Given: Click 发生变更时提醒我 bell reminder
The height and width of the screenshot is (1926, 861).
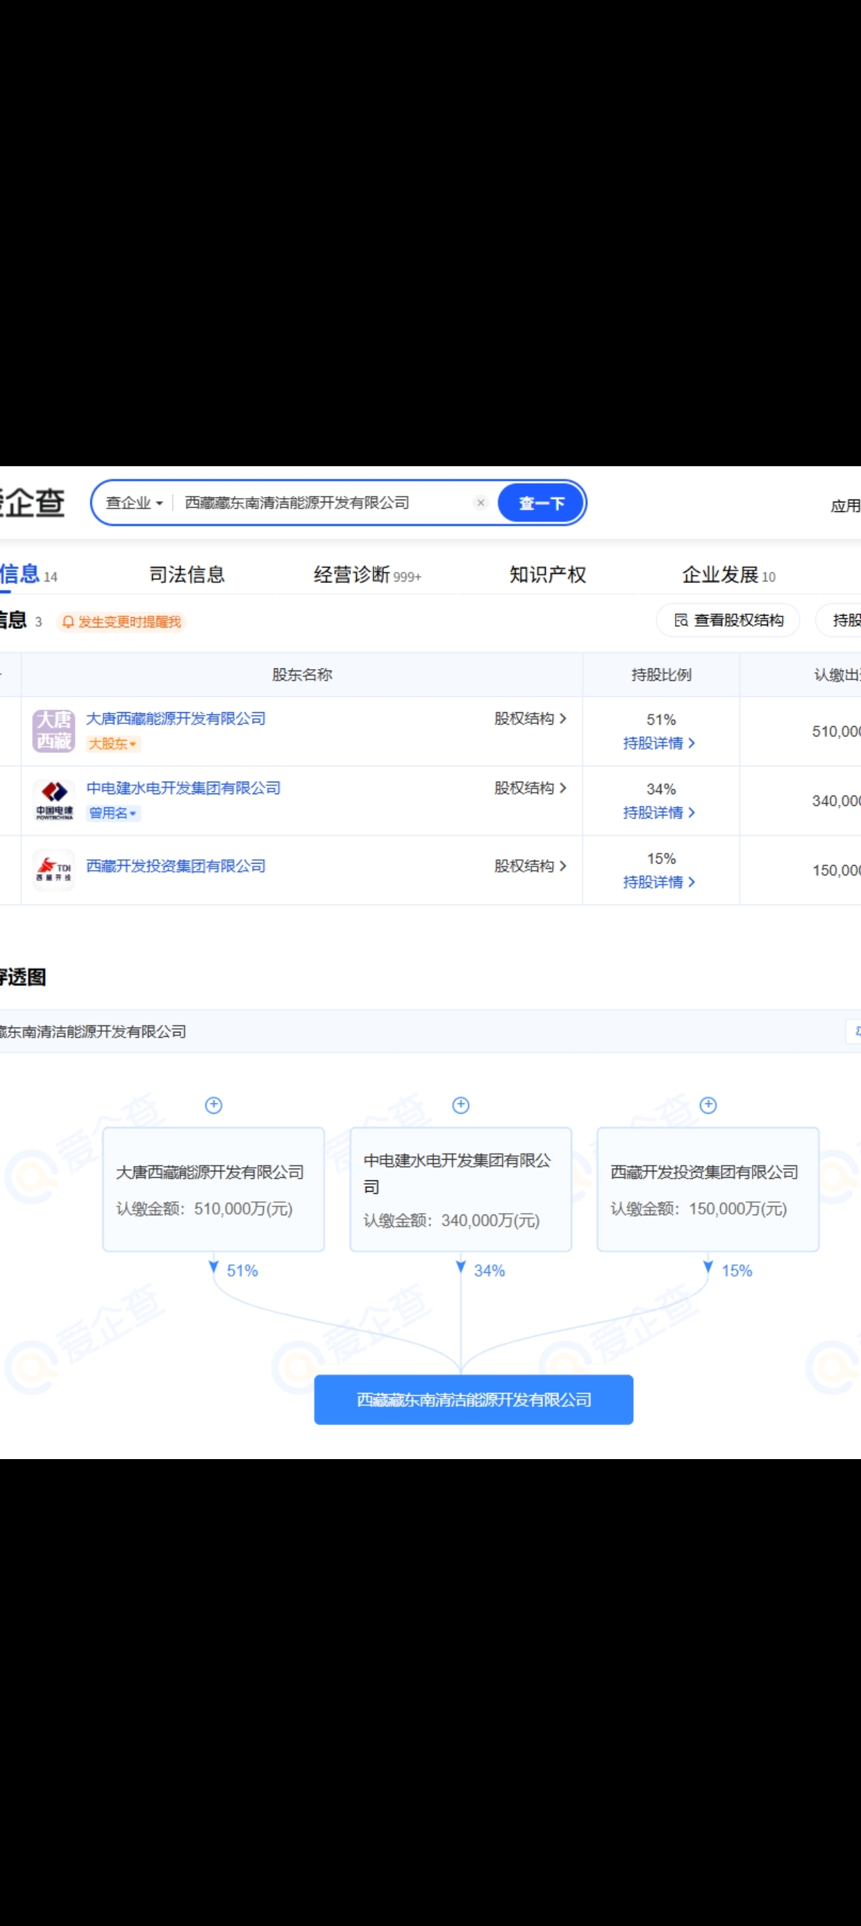Looking at the screenshot, I should [x=121, y=621].
